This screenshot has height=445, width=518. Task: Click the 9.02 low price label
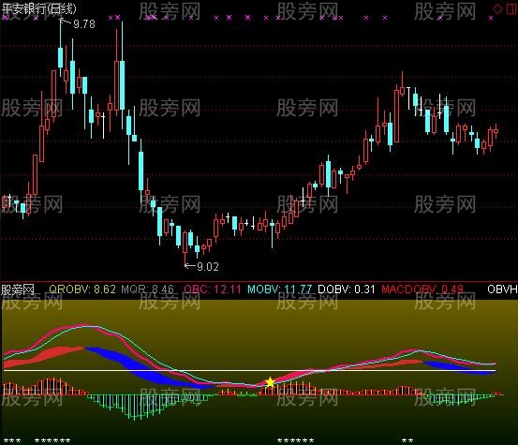(x=207, y=267)
